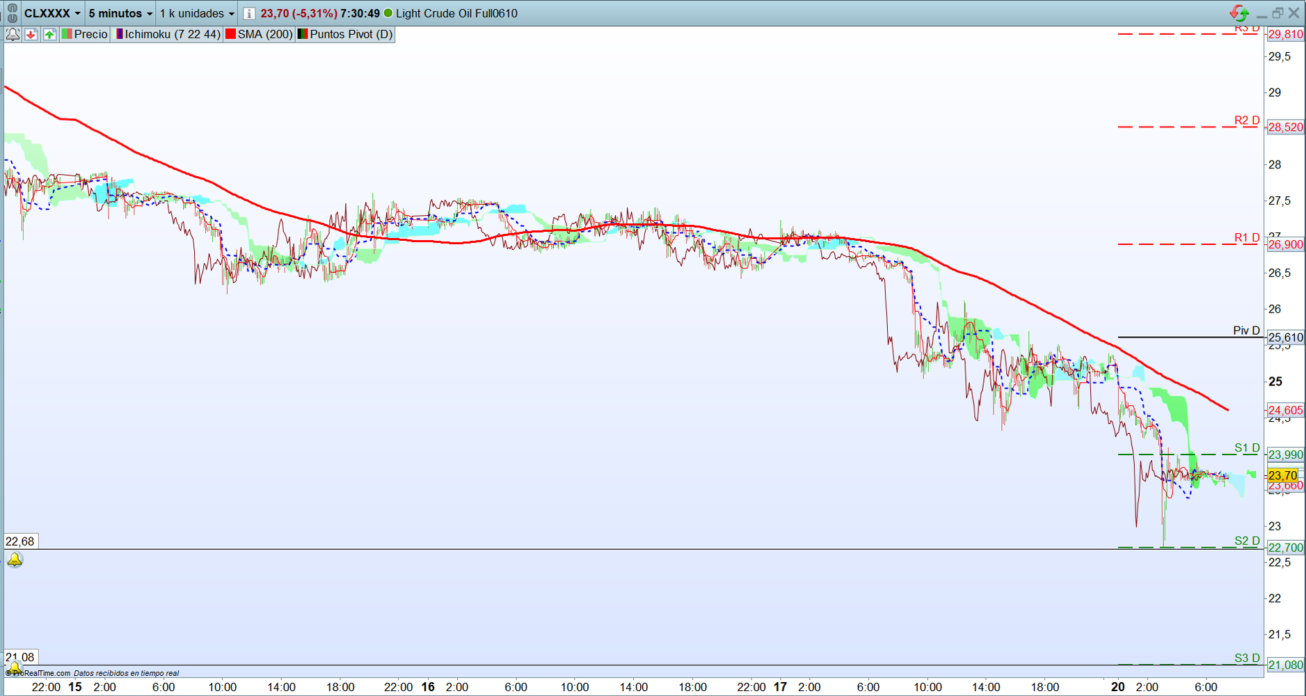Click the 25,610 pivot price label
This screenshot has height=696, width=1306.
click(x=1285, y=338)
